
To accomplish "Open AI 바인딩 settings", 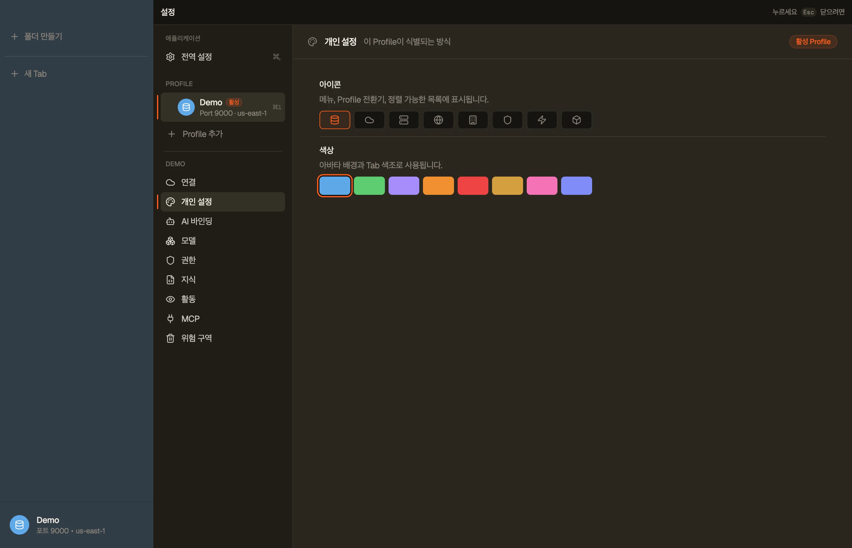I will 223,221.
